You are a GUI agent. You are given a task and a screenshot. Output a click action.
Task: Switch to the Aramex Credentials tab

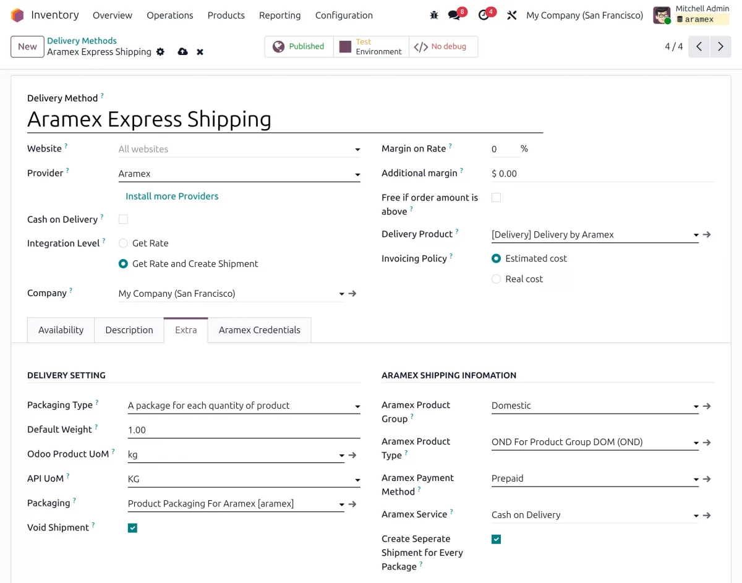(260, 330)
